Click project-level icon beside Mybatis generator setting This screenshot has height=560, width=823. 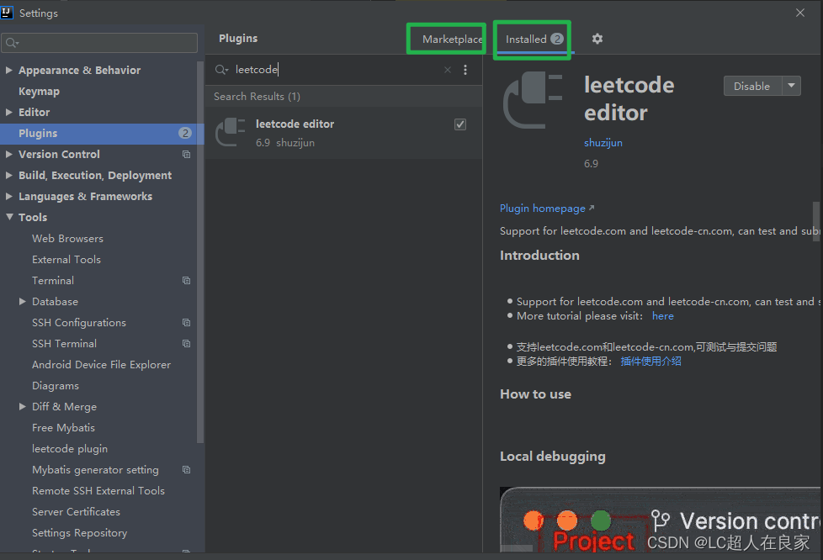point(186,470)
